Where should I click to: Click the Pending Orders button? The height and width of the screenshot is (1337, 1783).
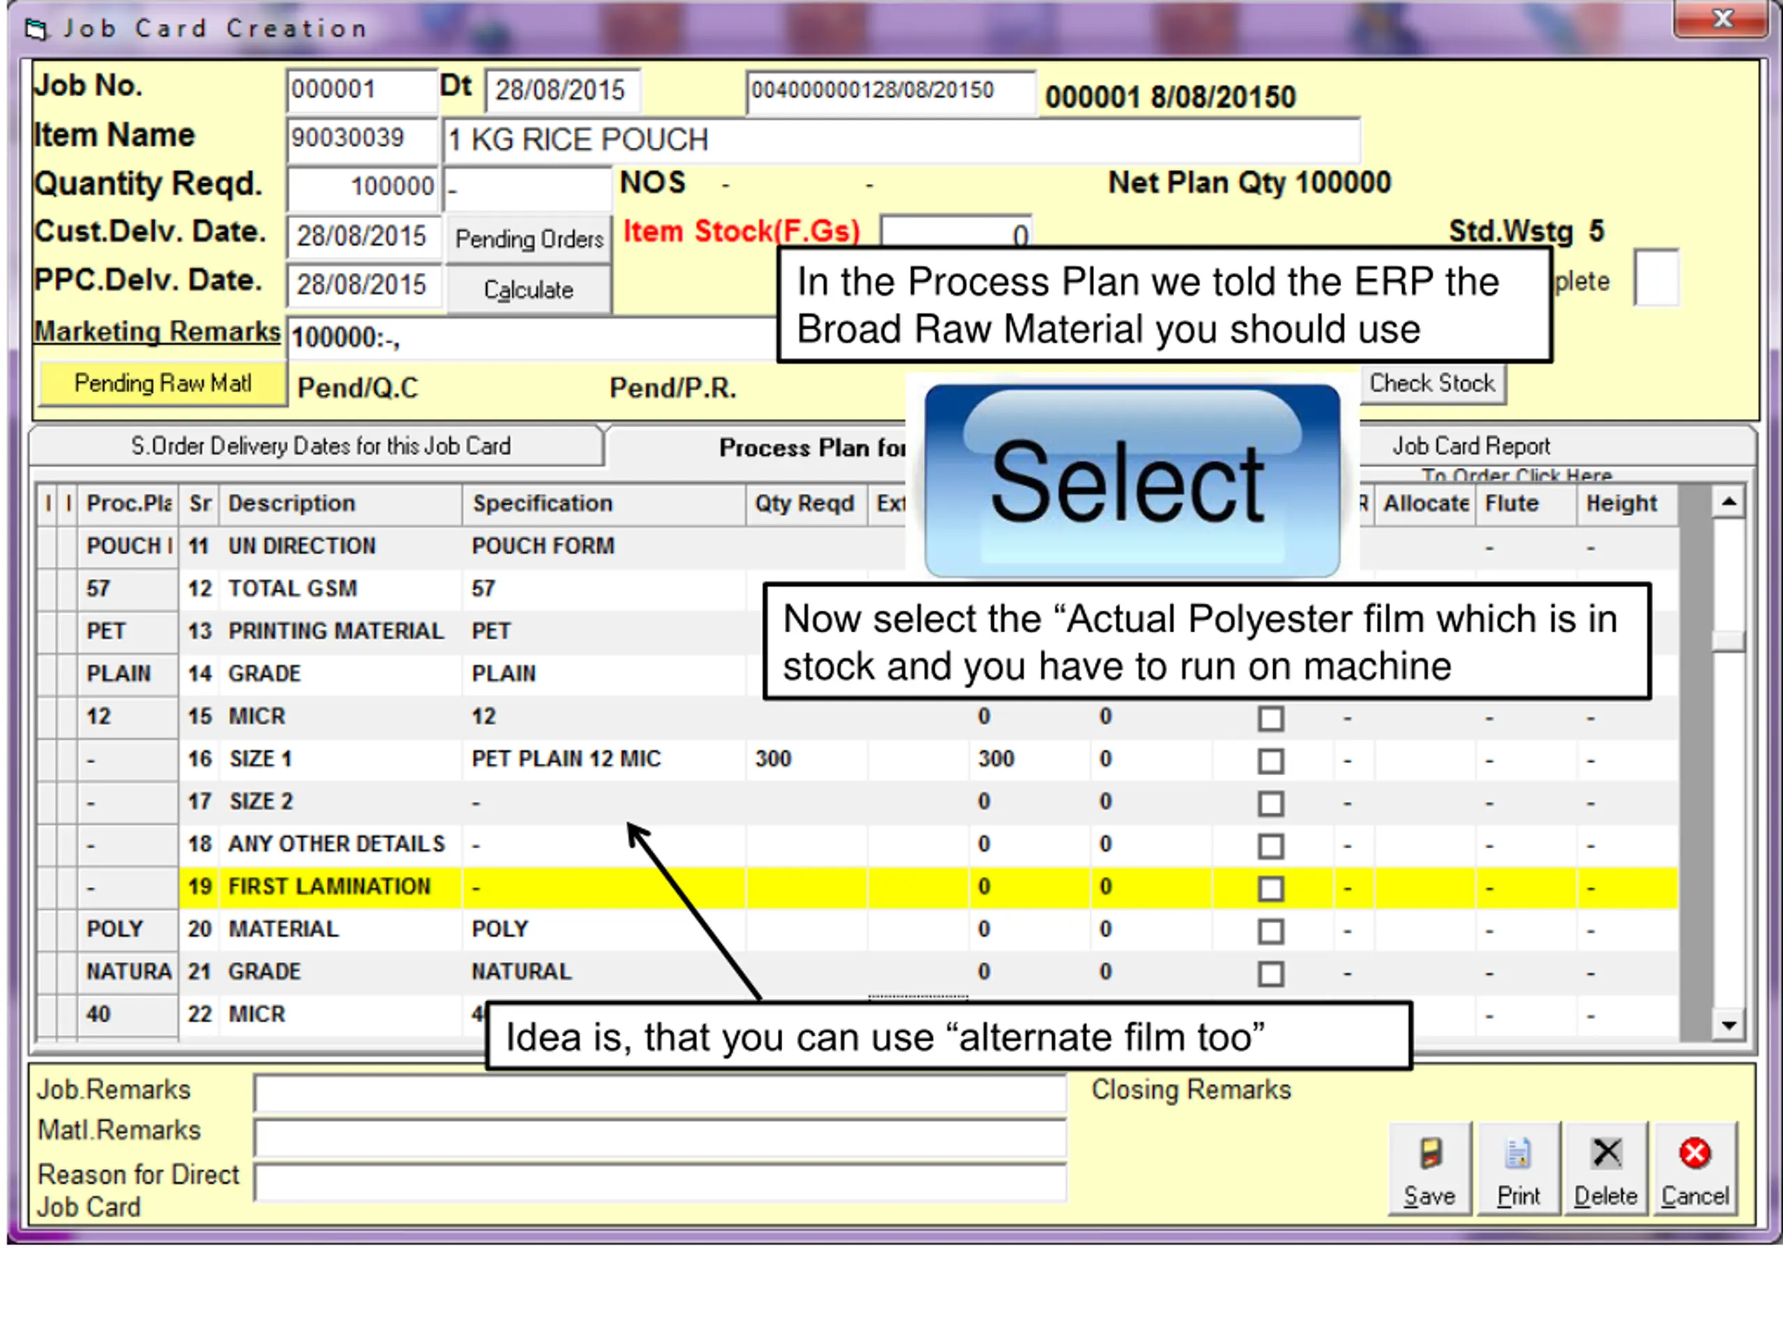[529, 239]
